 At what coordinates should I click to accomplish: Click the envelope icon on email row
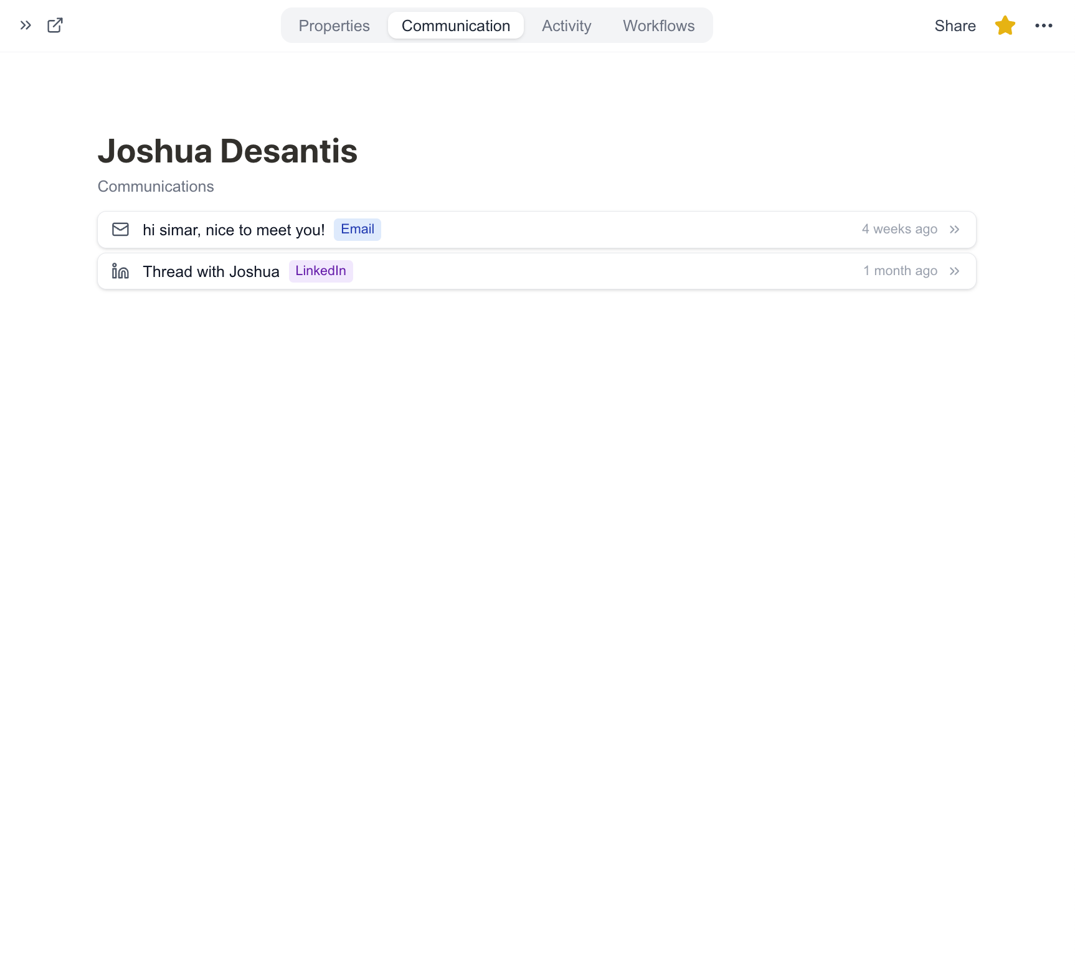(x=120, y=230)
